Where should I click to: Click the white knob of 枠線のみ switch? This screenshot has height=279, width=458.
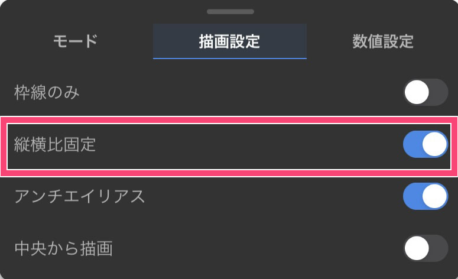417,93
